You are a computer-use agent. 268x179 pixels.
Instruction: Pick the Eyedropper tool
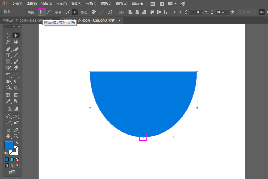click(x=8, y=102)
